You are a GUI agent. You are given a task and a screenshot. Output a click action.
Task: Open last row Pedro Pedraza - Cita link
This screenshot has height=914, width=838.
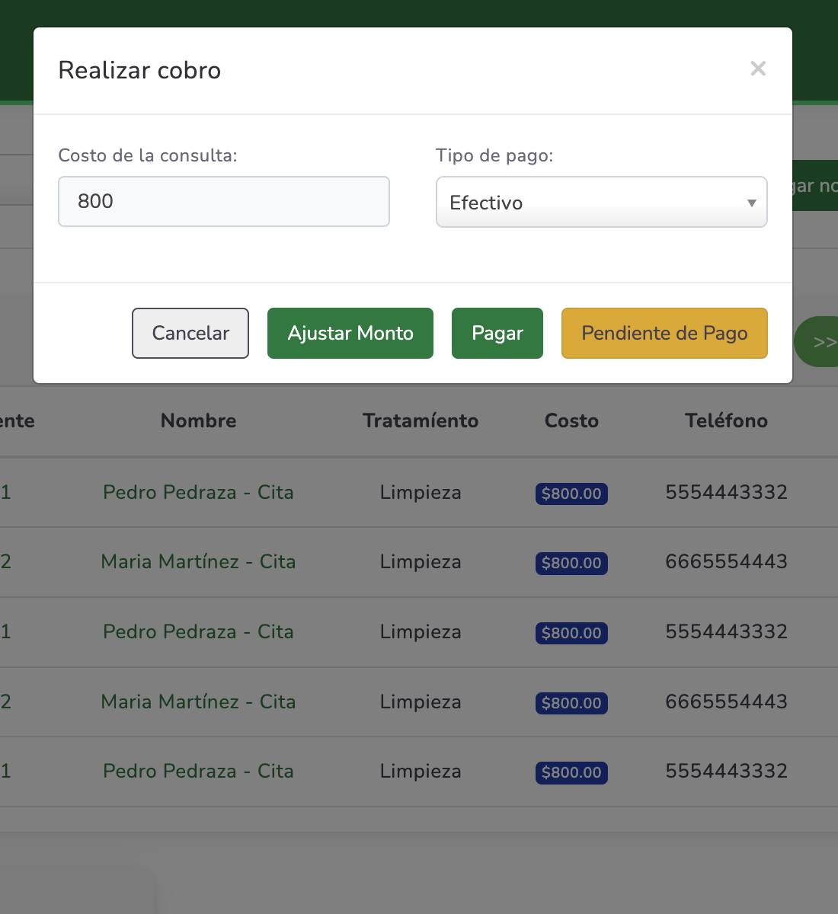198,771
